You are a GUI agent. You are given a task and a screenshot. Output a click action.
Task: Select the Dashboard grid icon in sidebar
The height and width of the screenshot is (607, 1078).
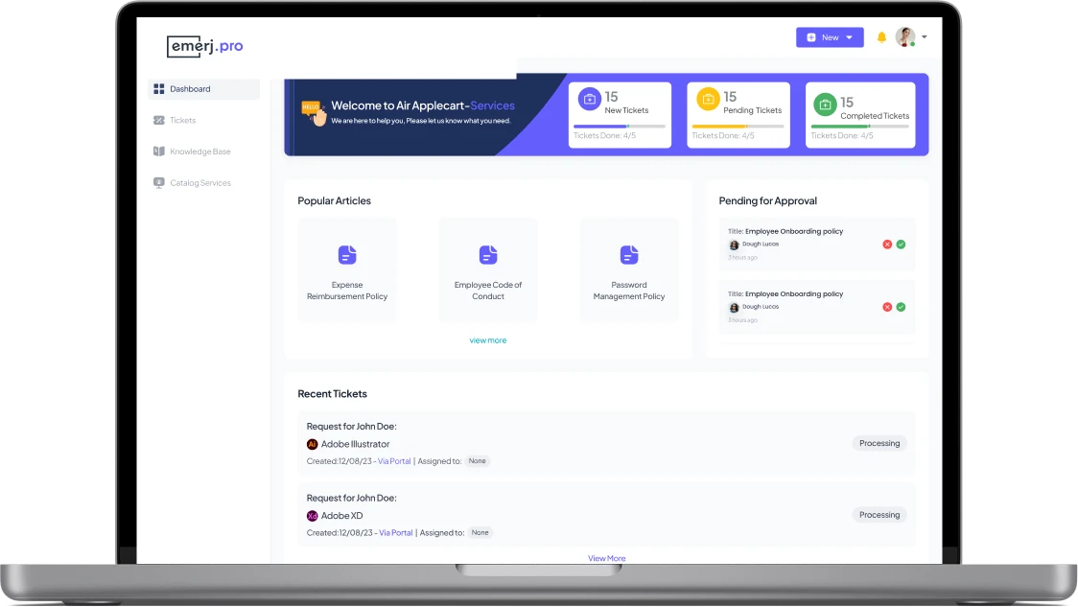pos(156,88)
